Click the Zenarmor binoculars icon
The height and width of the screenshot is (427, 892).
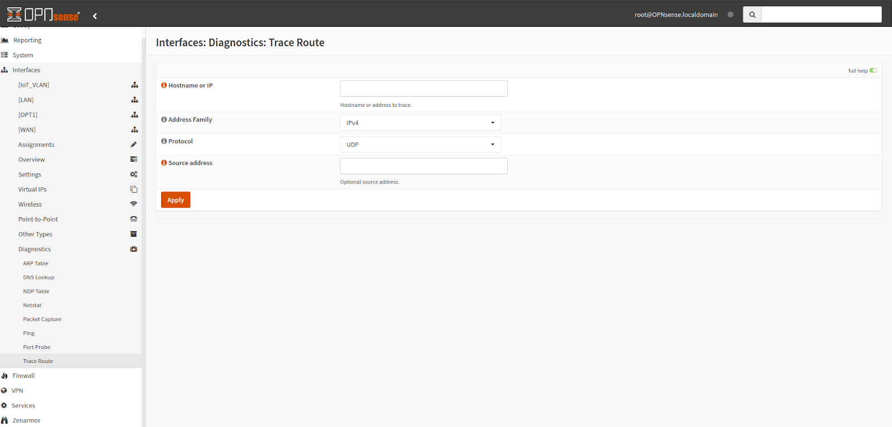4,420
